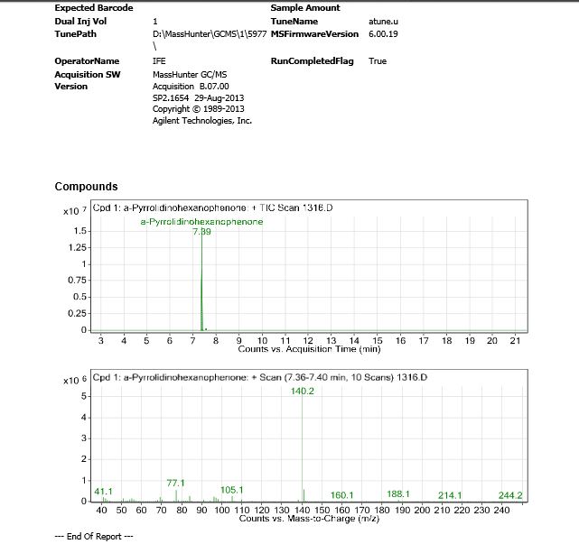This screenshot has height=544, width=579.
Task: Click the 7.39 retention time label
Action: pos(201,232)
